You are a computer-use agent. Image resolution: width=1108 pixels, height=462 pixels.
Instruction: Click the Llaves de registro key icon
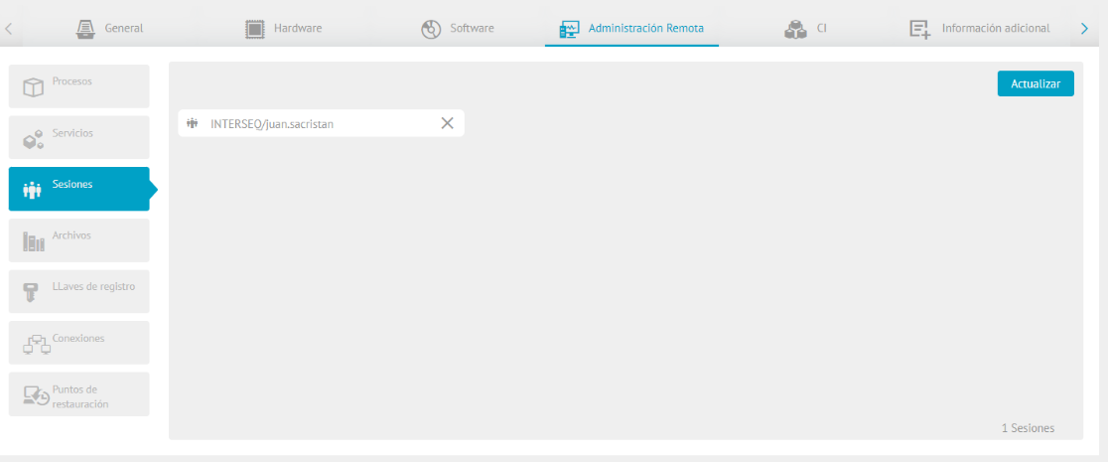click(33, 292)
